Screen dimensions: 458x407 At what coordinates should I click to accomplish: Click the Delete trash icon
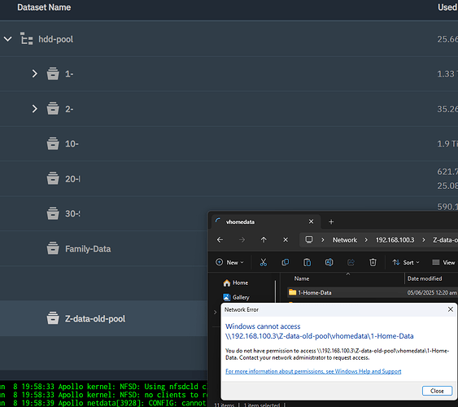(x=373, y=262)
